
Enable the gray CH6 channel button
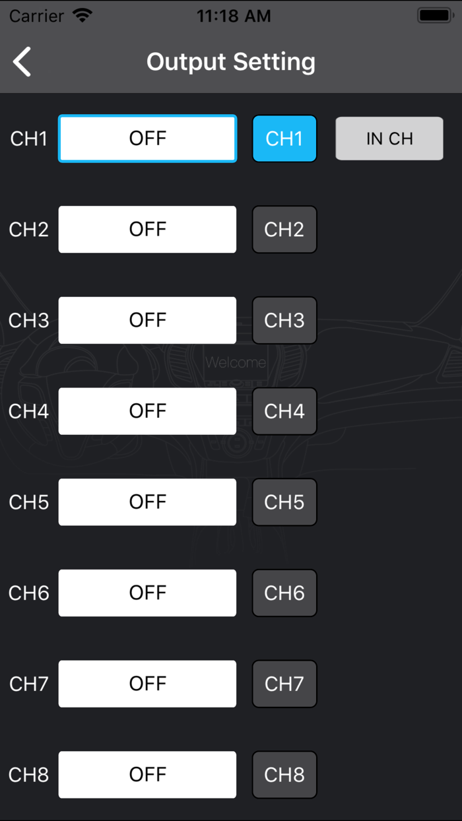284,593
